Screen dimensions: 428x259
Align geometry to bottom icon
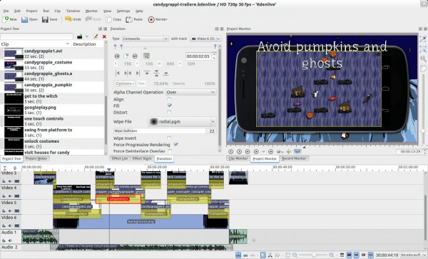166,73
